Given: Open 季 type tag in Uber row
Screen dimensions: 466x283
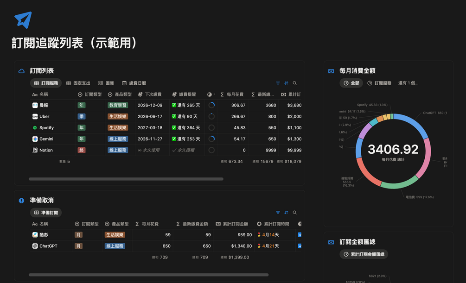Looking at the screenshot, I should pos(82,116).
